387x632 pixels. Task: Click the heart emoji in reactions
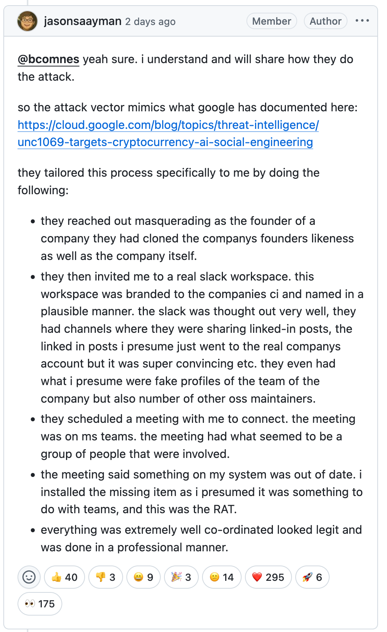257,577
